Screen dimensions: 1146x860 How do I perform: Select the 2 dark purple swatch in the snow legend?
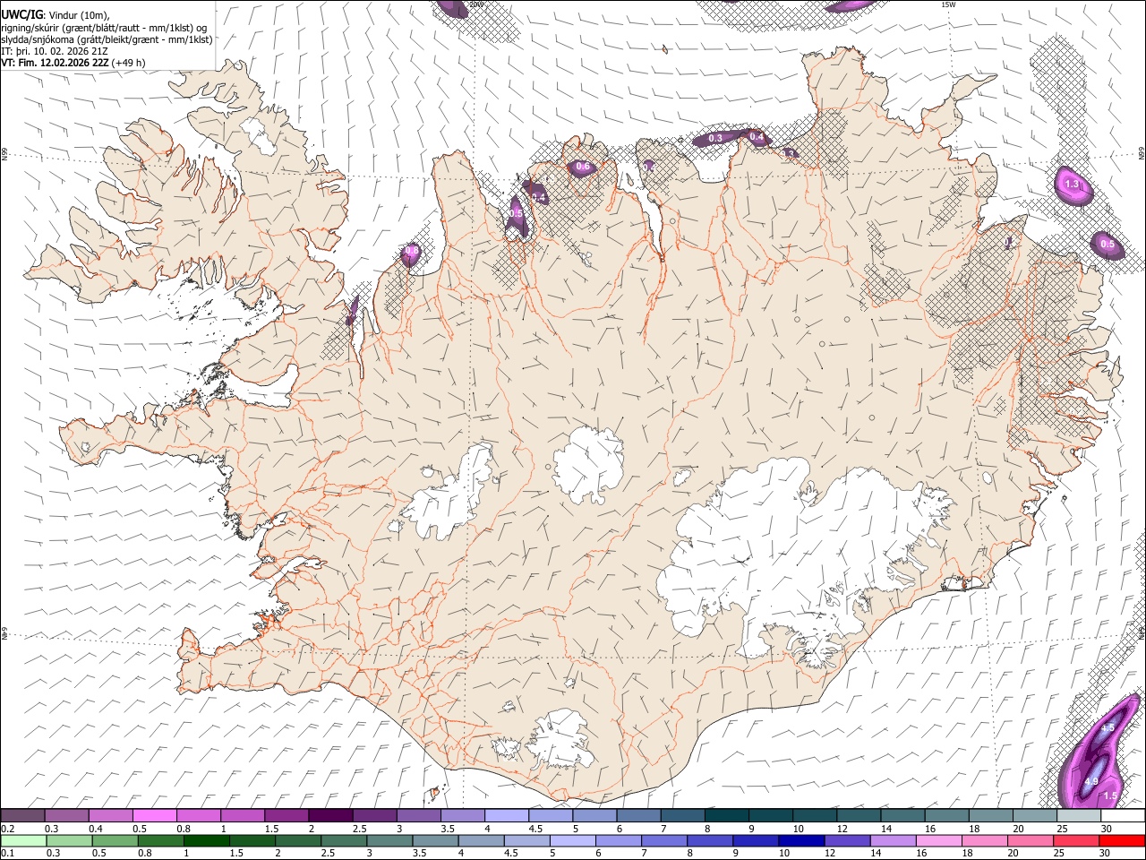pyautogui.click(x=330, y=816)
